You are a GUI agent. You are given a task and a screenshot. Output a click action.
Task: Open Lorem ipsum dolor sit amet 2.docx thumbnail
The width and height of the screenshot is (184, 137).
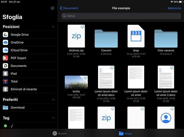pyautogui.click(x=166, y=77)
